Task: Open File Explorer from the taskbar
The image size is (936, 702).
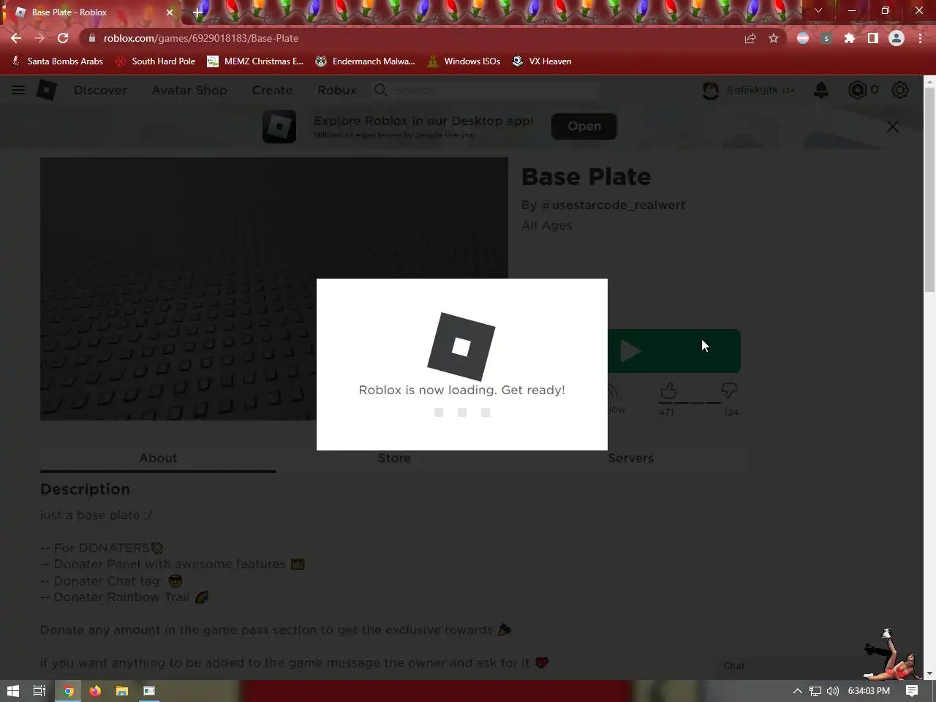Action: tap(122, 691)
